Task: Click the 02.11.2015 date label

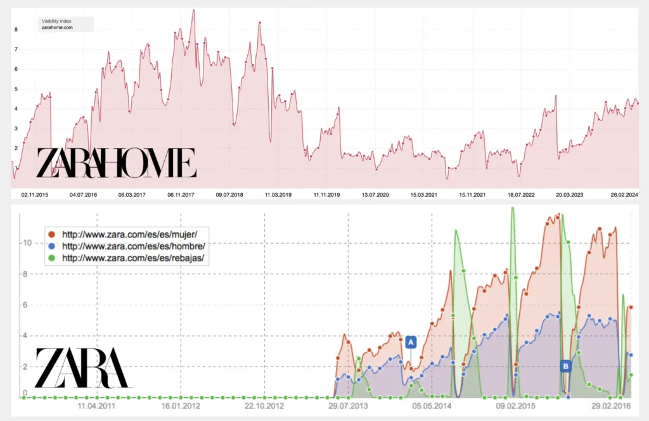Action: pyautogui.click(x=35, y=195)
